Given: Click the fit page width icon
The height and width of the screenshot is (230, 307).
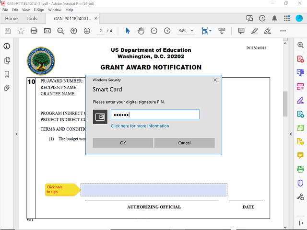Looking at the screenshot, I should [x=205, y=31].
